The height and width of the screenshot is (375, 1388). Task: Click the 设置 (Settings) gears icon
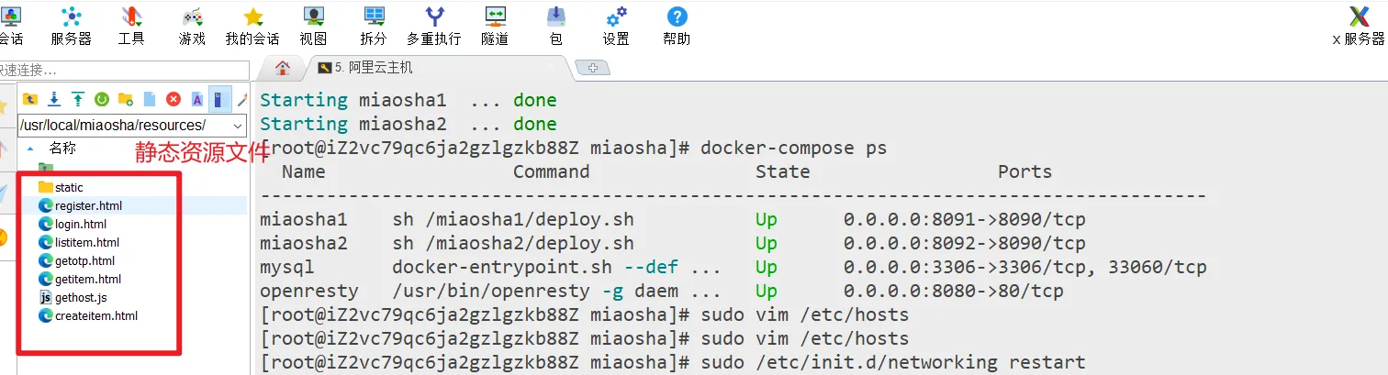[x=616, y=25]
